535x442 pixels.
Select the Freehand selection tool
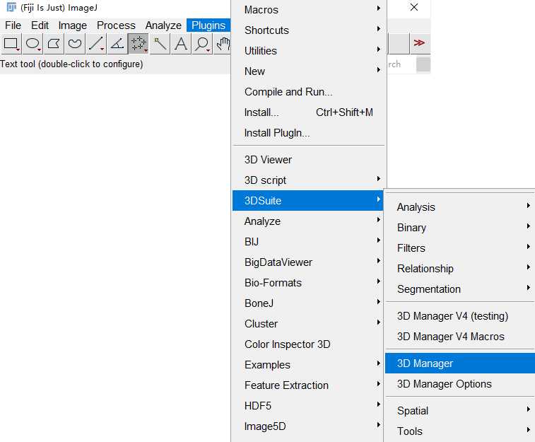(75, 43)
